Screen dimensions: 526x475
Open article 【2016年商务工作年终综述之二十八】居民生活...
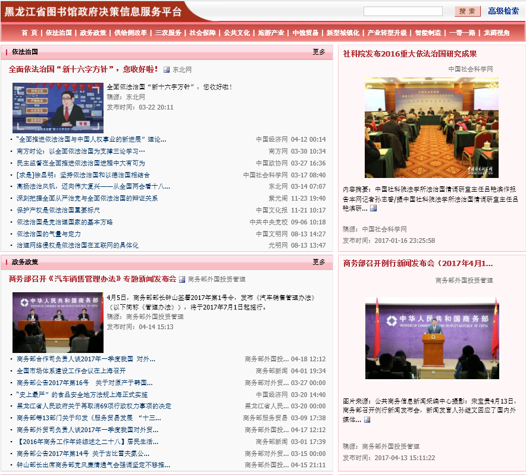[x=87, y=442]
